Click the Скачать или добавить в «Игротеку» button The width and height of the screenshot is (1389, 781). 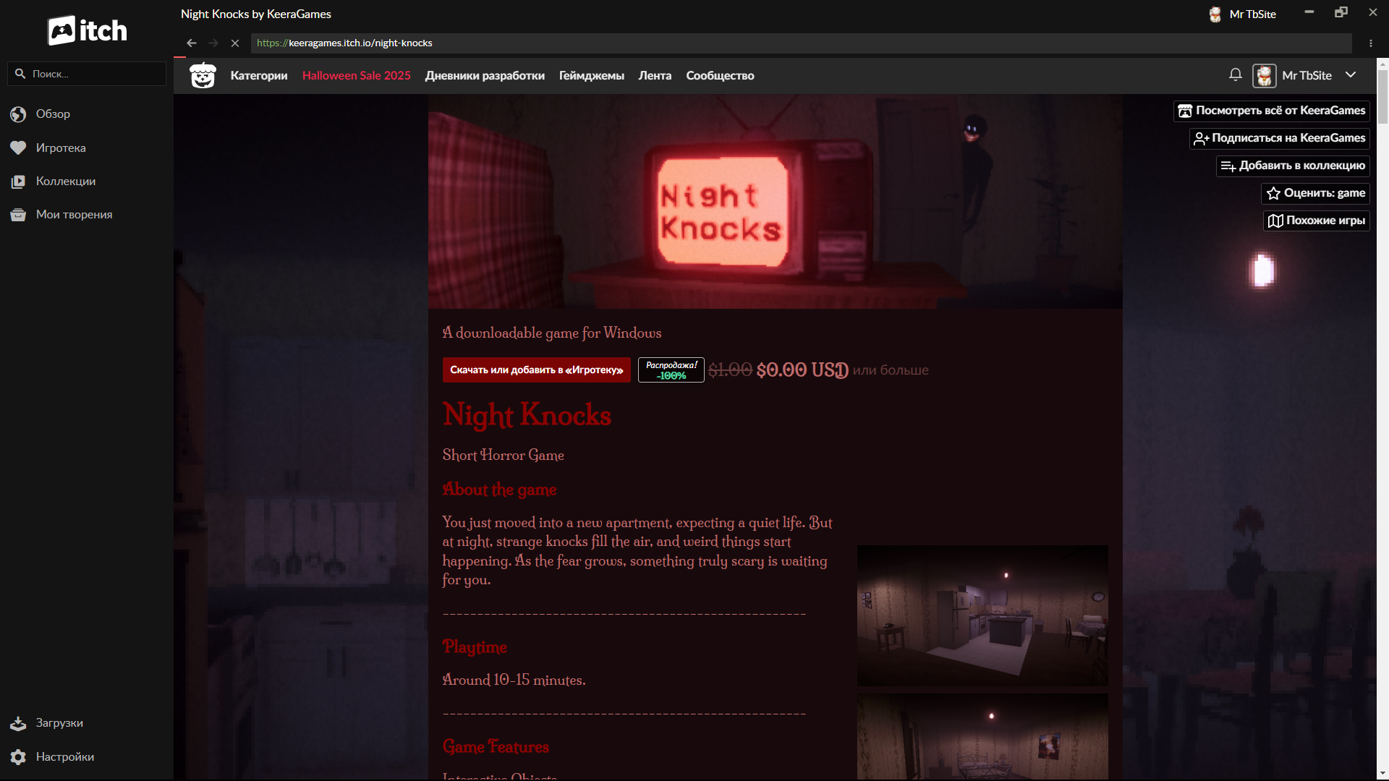pos(536,370)
